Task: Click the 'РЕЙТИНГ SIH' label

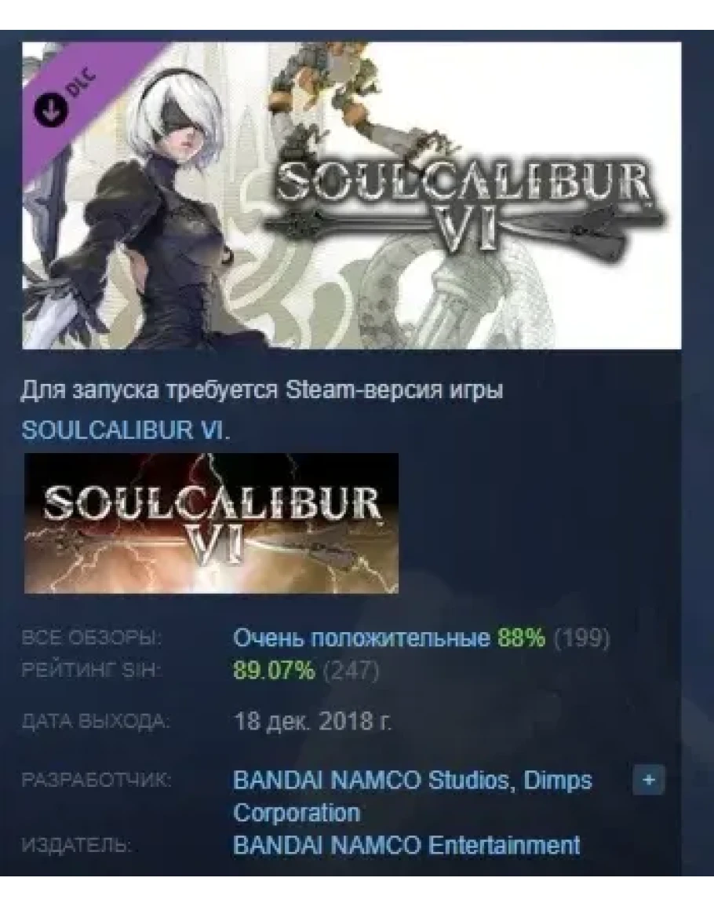Action: point(91,671)
